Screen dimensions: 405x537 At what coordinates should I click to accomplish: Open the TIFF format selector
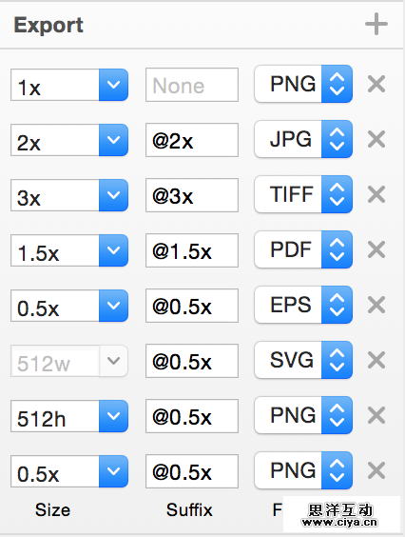pyautogui.click(x=303, y=194)
